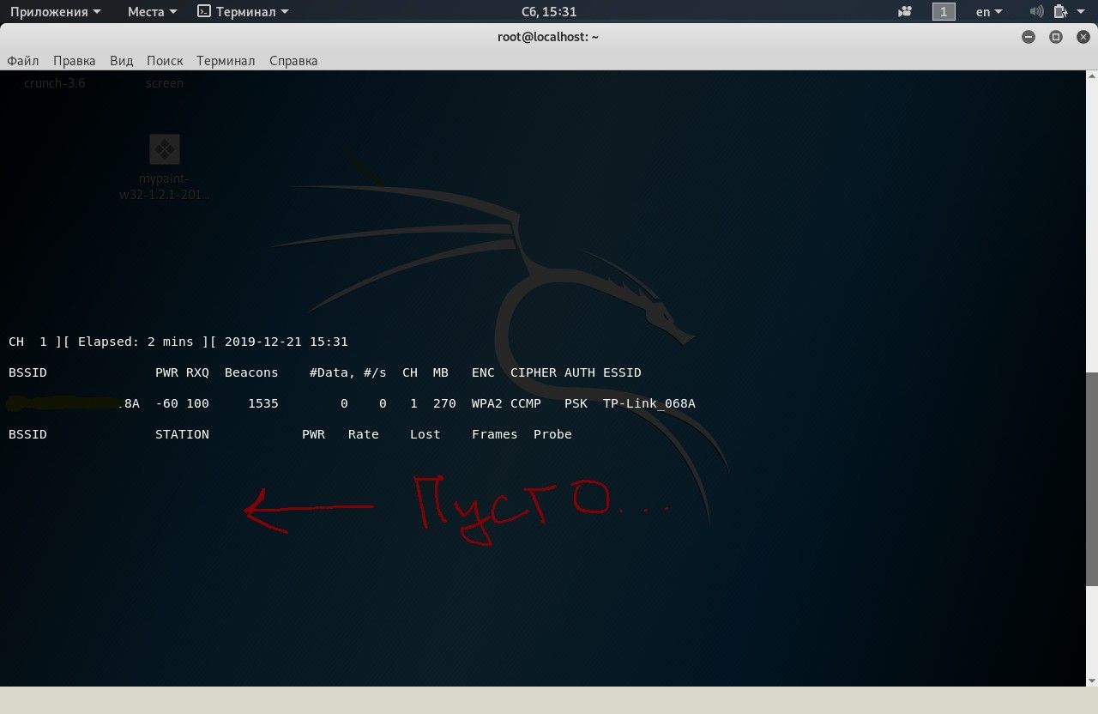Click the Probe column header
This screenshot has height=714, width=1098.
tap(552, 434)
